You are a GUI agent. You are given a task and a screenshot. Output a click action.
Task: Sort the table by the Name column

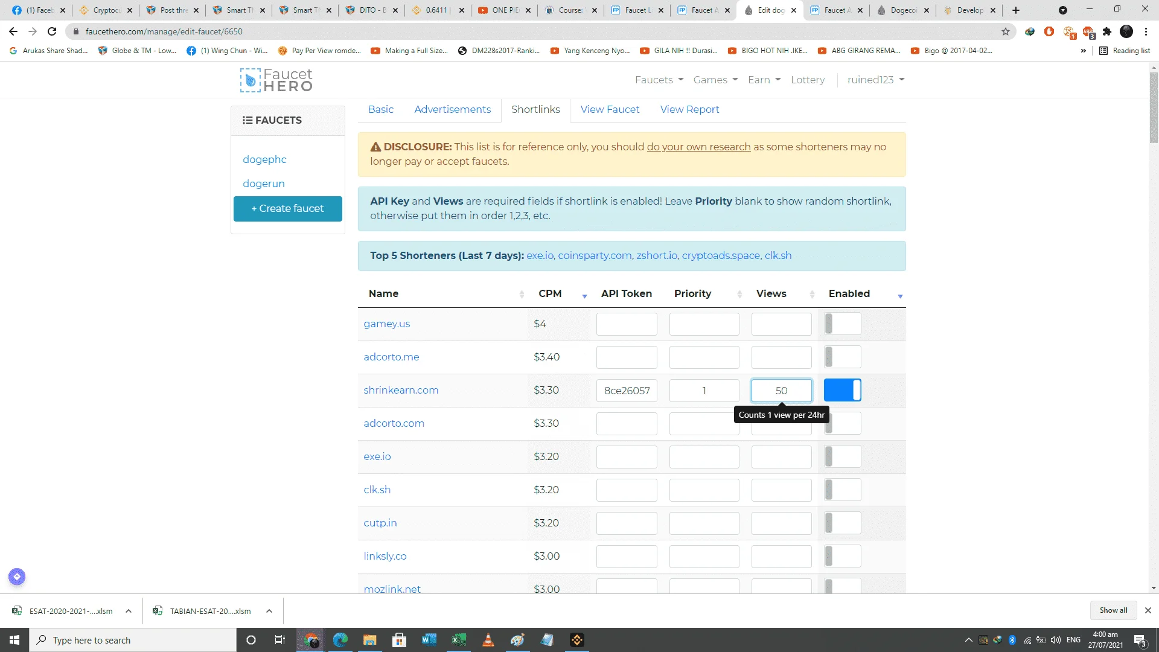coord(442,294)
